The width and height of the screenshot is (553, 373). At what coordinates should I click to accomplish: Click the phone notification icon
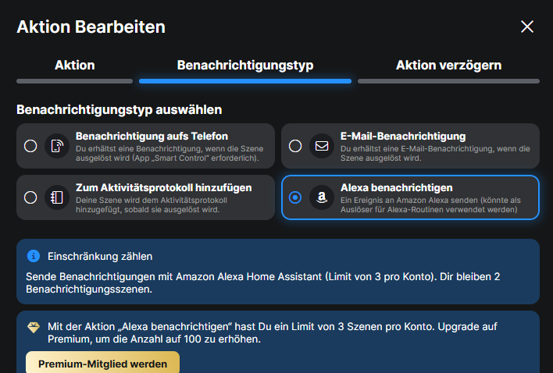point(57,146)
